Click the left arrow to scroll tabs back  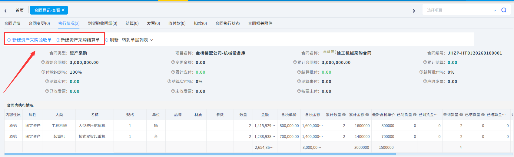point(5,11)
